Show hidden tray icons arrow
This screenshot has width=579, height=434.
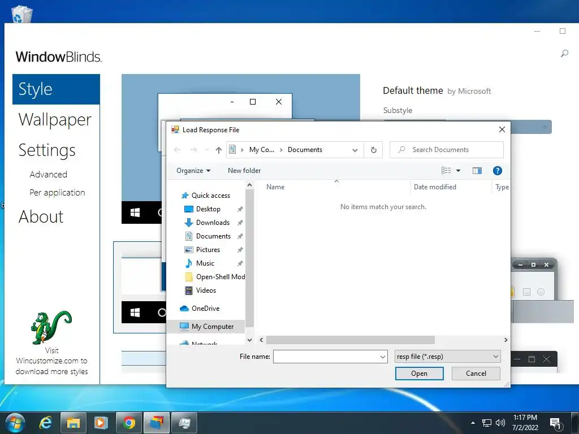[473, 423]
